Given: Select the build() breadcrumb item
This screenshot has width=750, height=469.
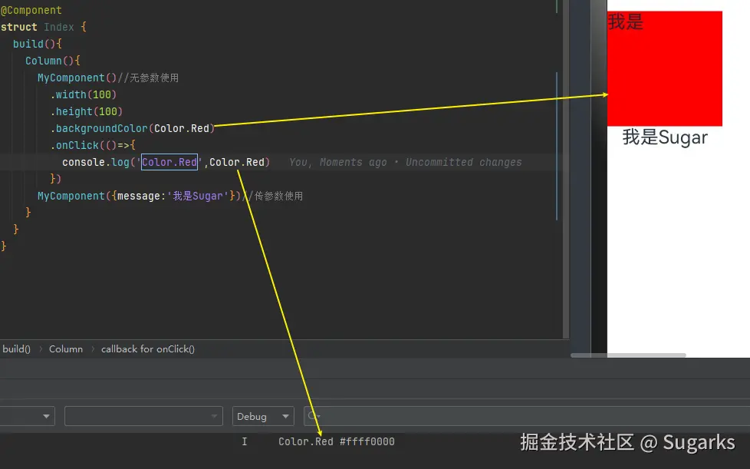Looking at the screenshot, I should coord(16,349).
